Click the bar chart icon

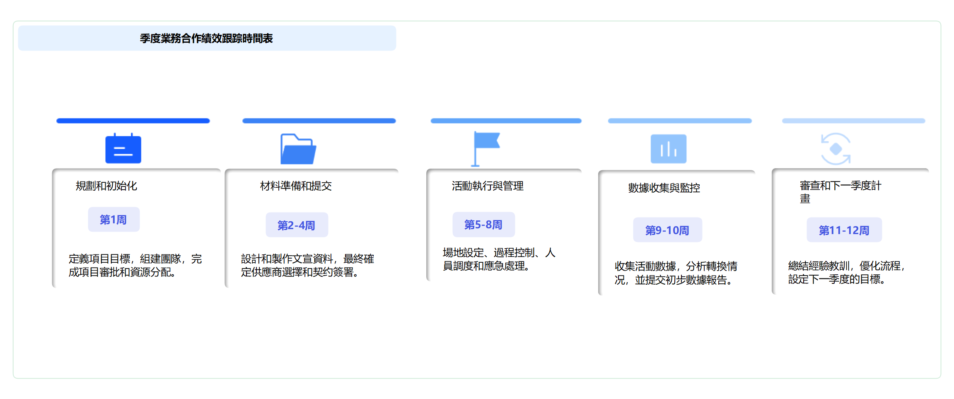(x=668, y=149)
